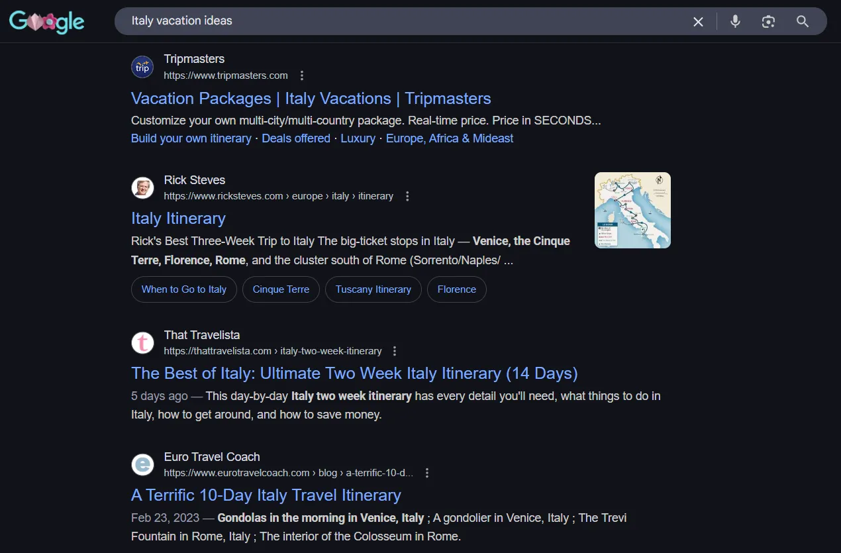Click the Italy map thumbnail

(x=632, y=210)
